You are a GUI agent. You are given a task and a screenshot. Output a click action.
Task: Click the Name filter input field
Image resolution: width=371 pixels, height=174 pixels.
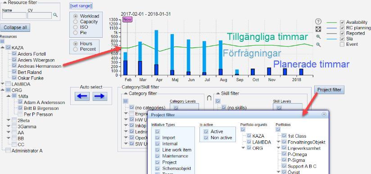[x=14, y=16]
